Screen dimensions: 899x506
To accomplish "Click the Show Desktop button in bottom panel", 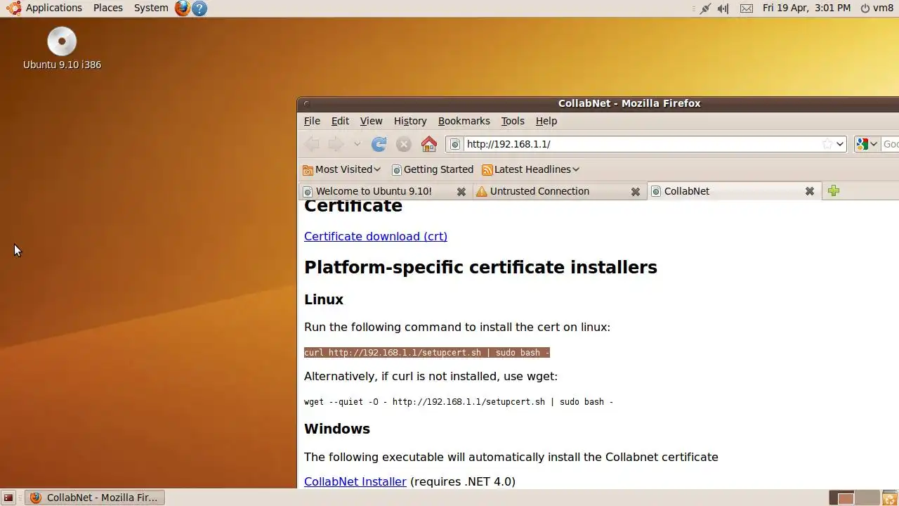I will (8, 498).
